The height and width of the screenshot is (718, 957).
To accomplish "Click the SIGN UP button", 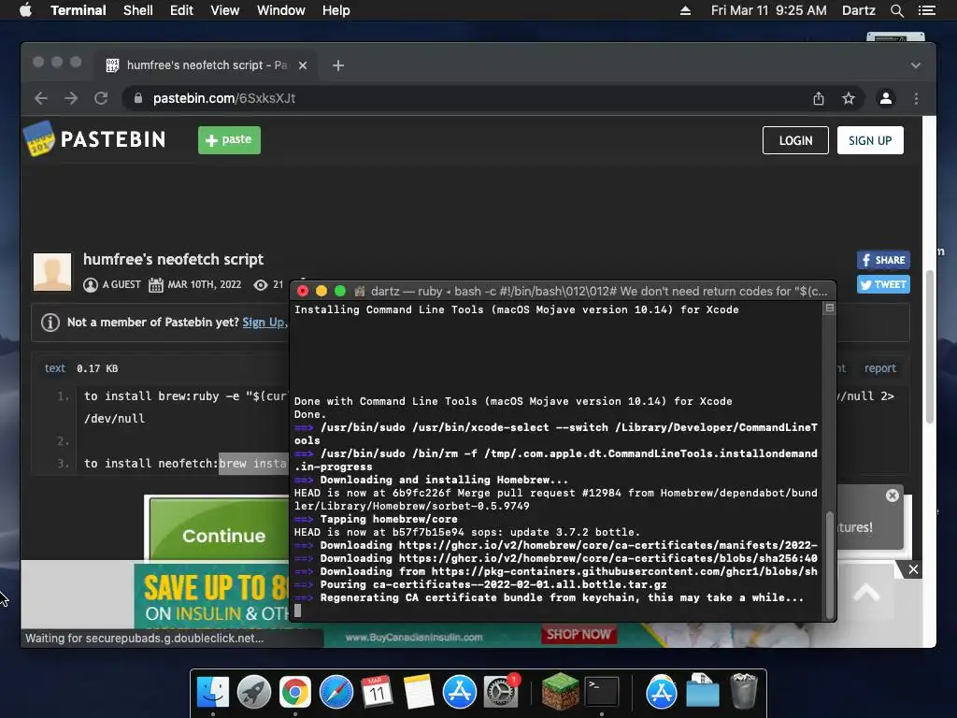I will click(x=870, y=140).
